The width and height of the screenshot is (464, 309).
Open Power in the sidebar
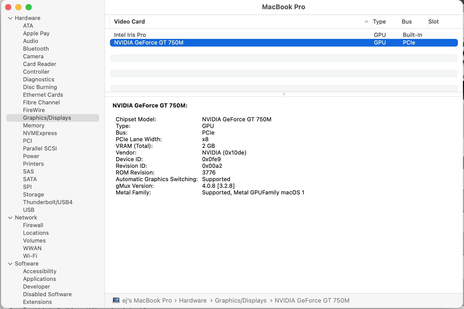pos(31,156)
